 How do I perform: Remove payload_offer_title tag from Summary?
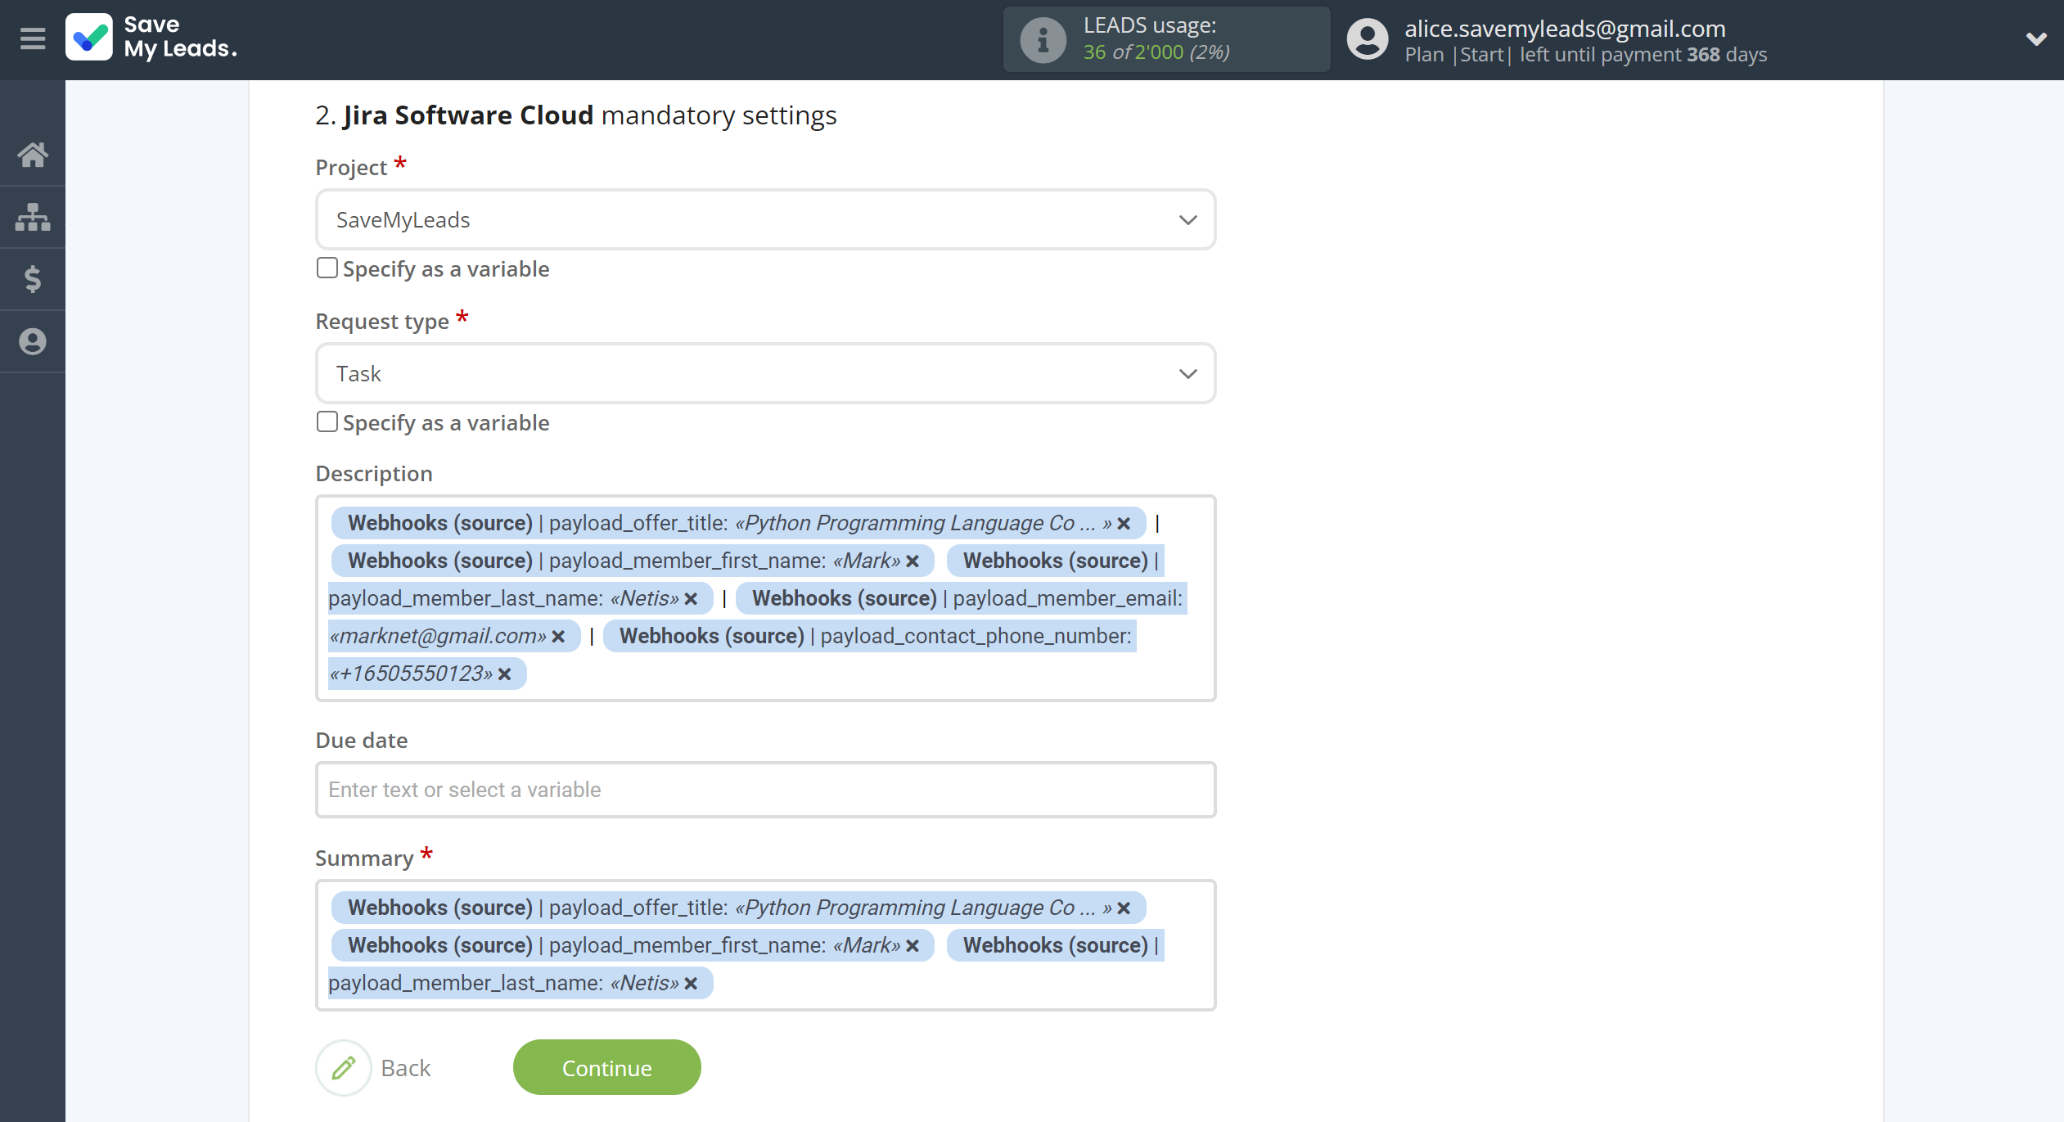1124,908
